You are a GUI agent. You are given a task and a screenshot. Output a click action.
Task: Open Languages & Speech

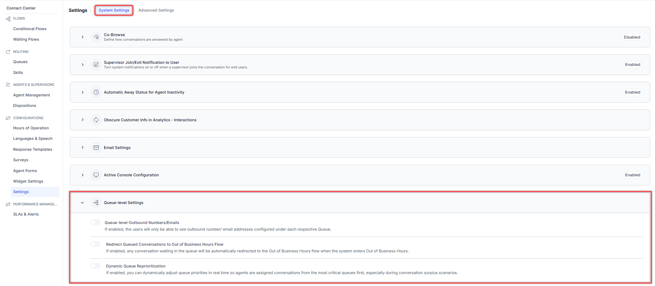(33, 138)
